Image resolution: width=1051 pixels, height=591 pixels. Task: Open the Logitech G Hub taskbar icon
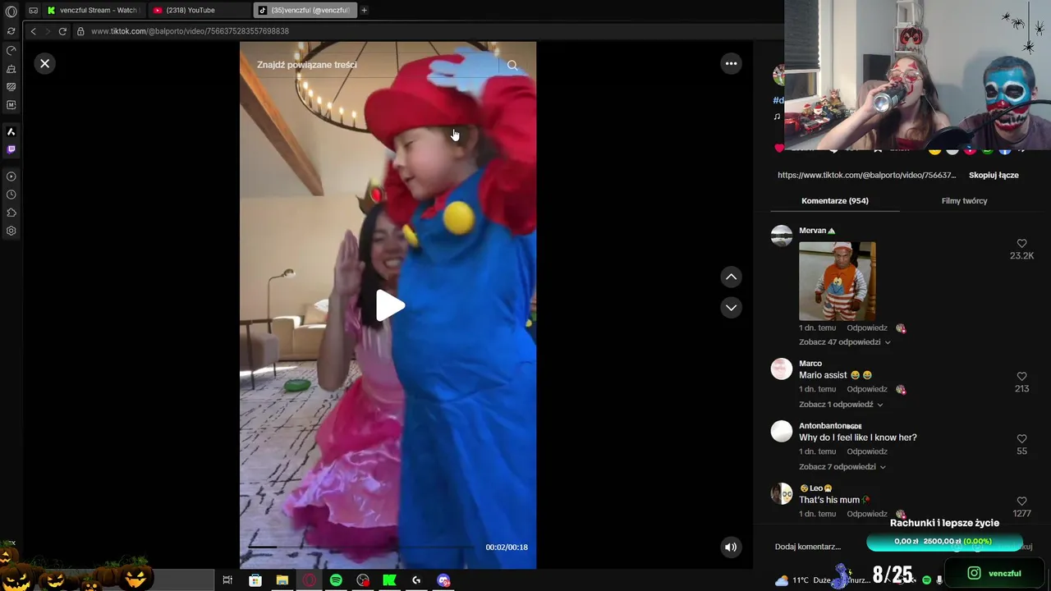416,580
